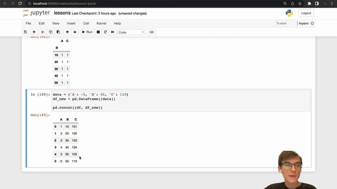Viewport: 337px width, 189px height.
Task: Bookmark this page with the star icon
Action: 300,4
